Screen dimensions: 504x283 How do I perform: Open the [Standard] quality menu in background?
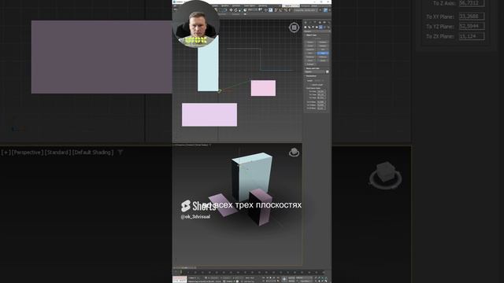point(57,153)
